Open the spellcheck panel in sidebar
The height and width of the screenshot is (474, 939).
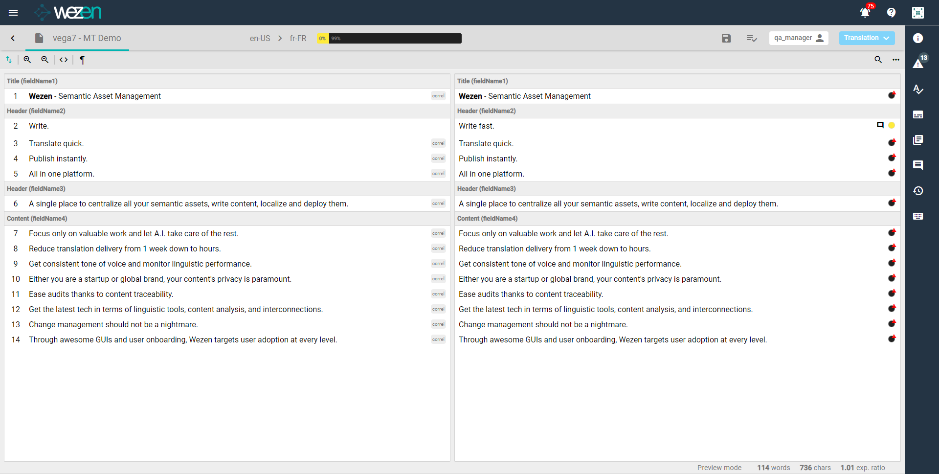pyautogui.click(x=918, y=89)
